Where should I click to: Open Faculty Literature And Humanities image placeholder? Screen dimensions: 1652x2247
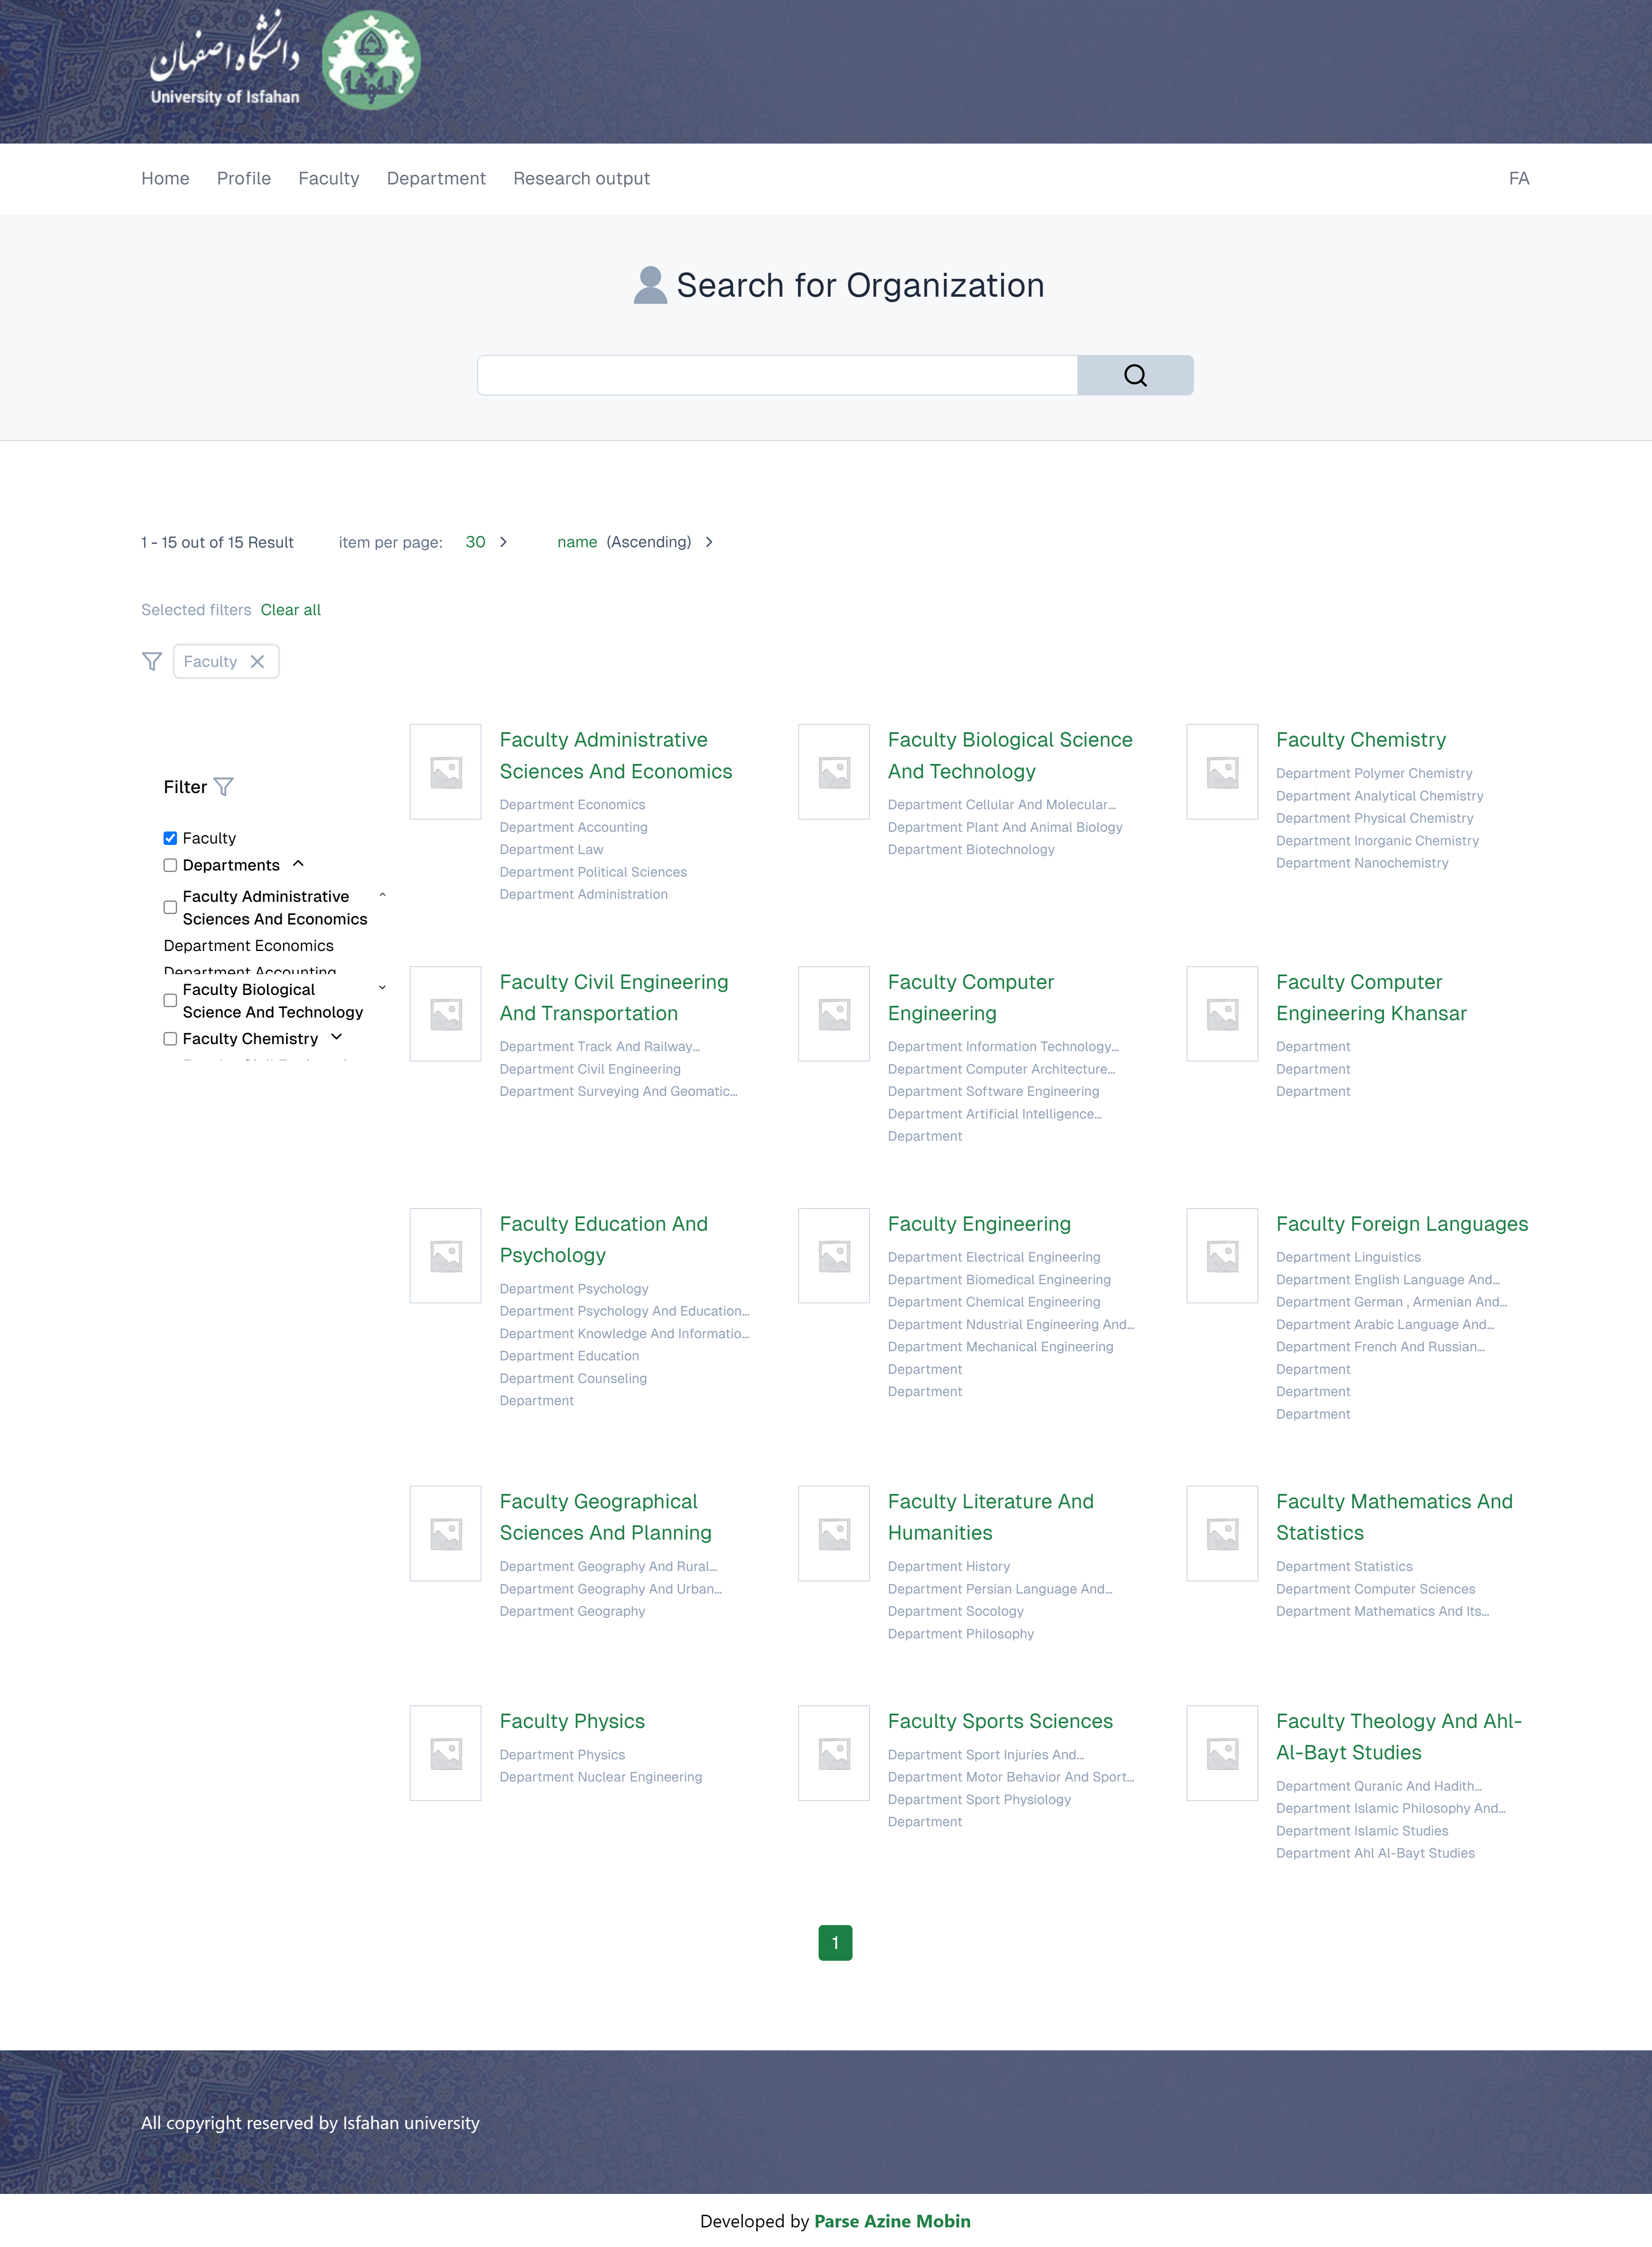(x=834, y=1534)
